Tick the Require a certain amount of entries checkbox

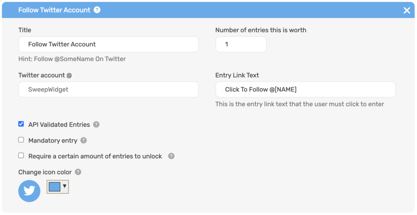tap(21, 156)
